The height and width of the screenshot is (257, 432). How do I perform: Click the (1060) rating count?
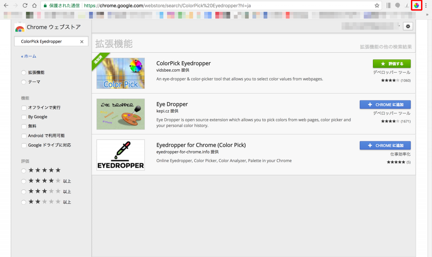405,81
